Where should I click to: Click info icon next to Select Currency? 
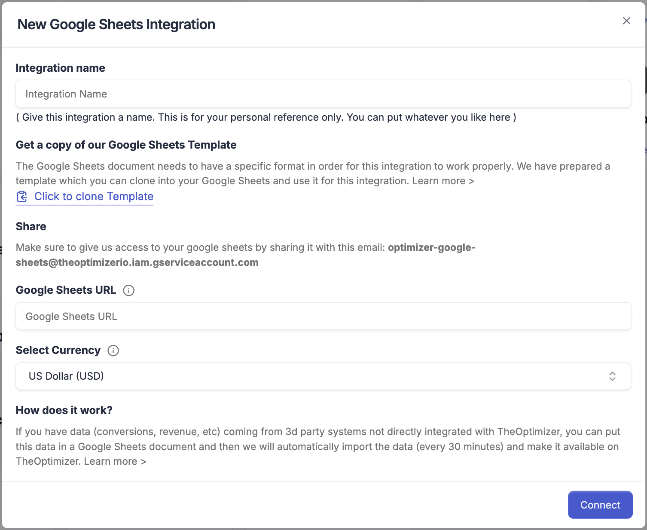tap(113, 351)
